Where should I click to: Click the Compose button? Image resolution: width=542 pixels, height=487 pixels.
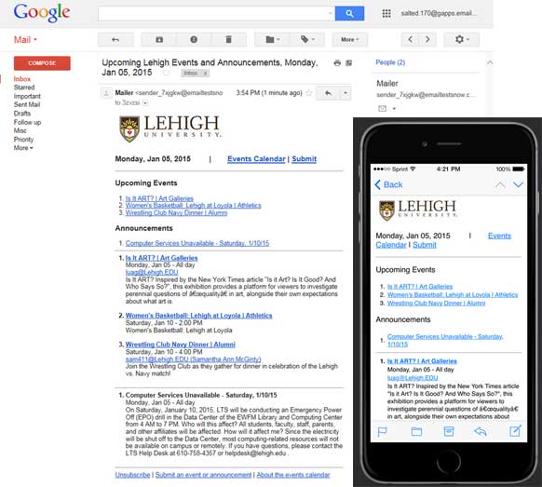[x=42, y=63]
